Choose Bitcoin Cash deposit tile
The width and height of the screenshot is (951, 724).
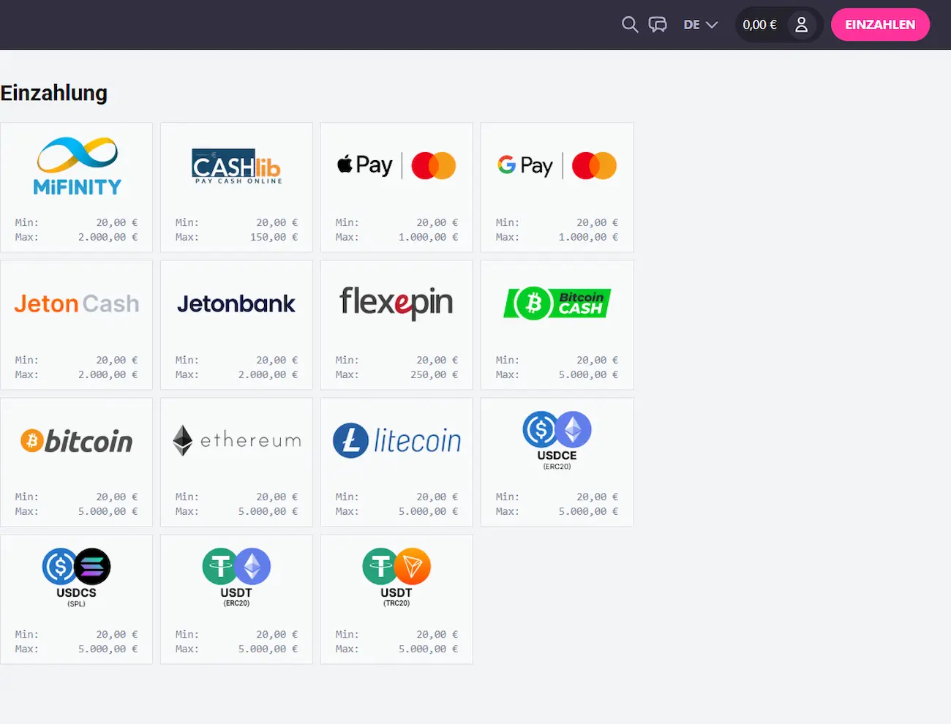(557, 325)
